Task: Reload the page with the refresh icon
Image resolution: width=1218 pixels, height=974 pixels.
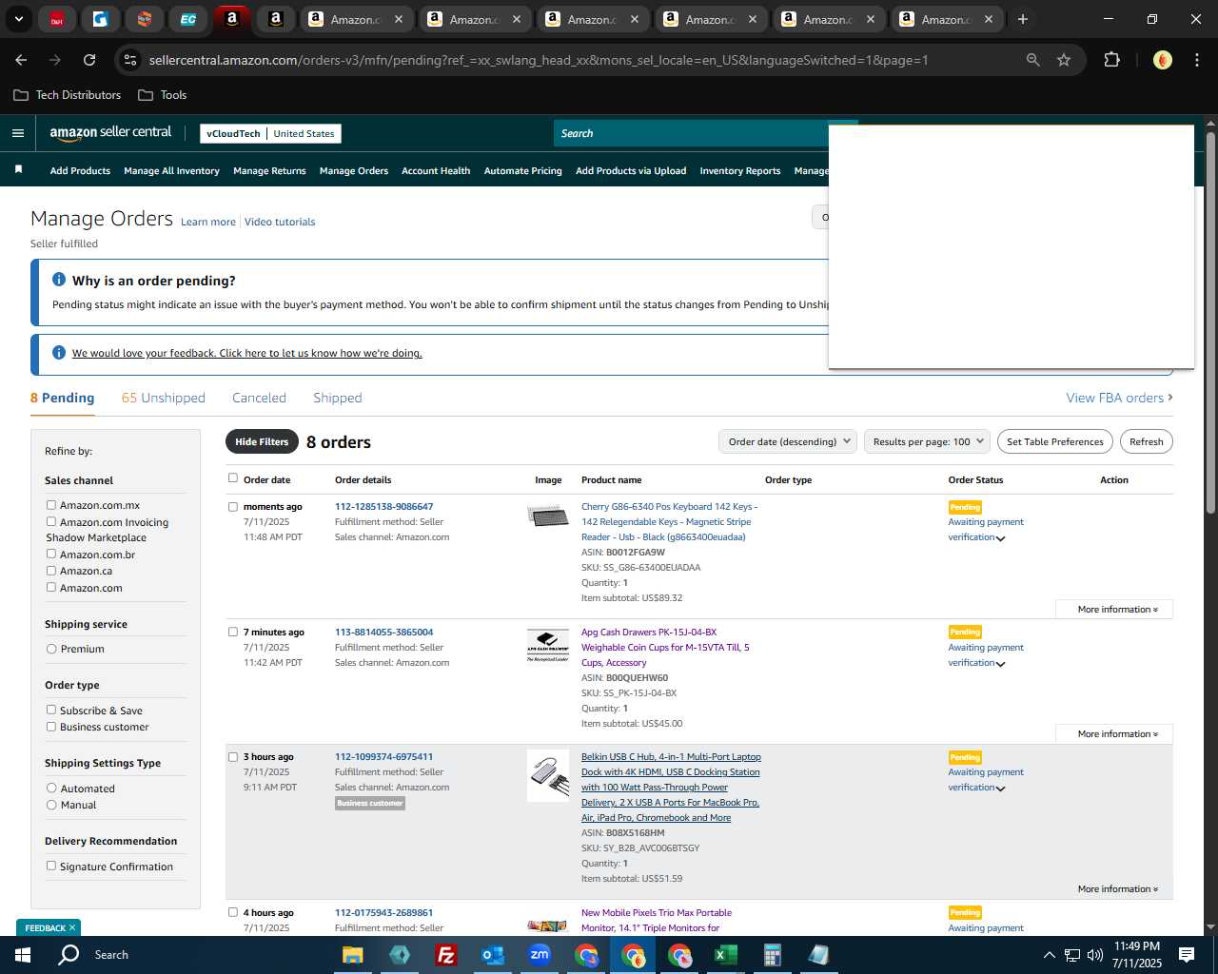Action: pos(89,60)
